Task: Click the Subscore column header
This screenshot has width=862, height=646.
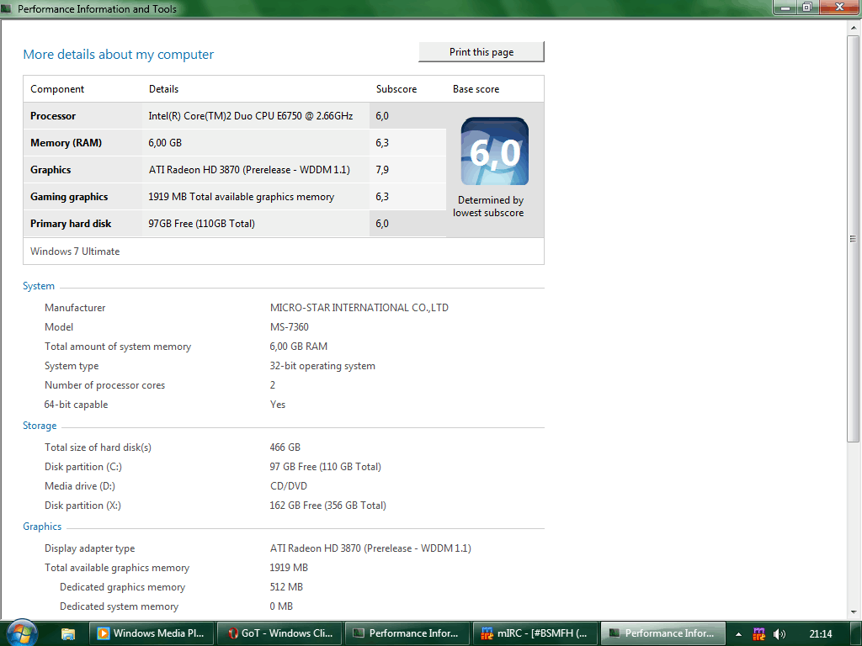Action: pyautogui.click(x=396, y=89)
